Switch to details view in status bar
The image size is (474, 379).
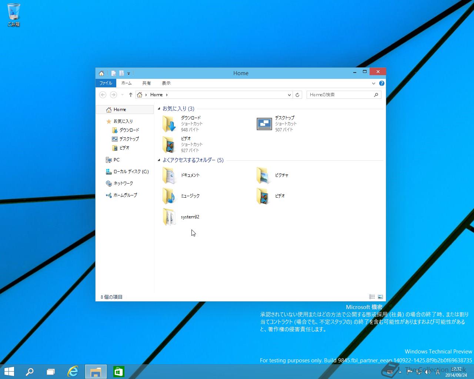372,297
